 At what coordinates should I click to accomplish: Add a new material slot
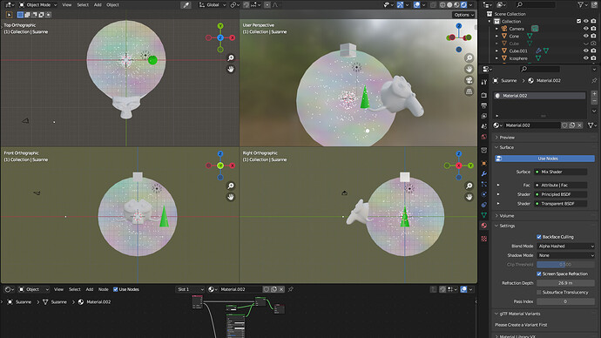[594, 93]
